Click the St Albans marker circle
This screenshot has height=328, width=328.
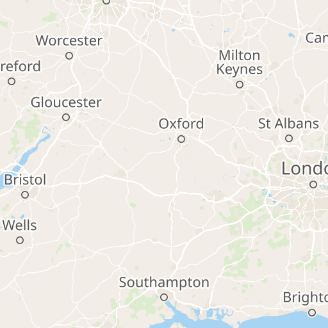[x=289, y=138]
